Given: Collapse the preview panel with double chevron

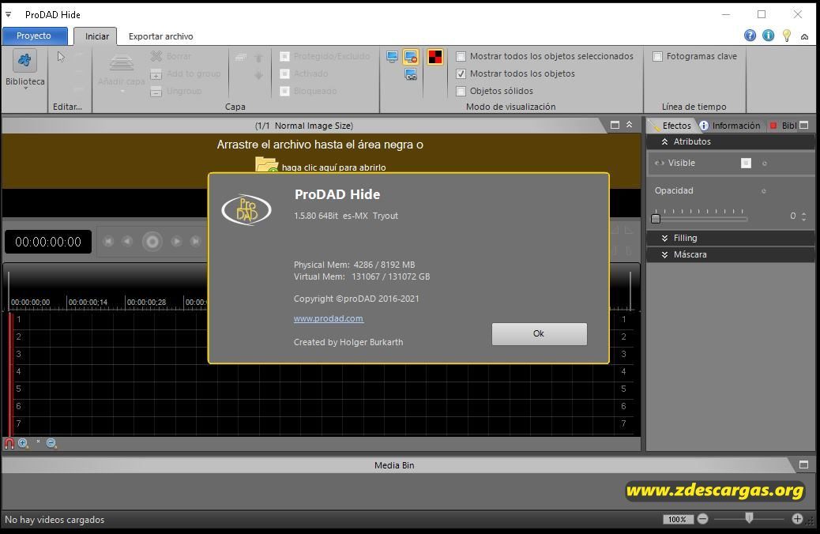Looking at the screenshot, I should pyautogui.click(x=629, y=125).
